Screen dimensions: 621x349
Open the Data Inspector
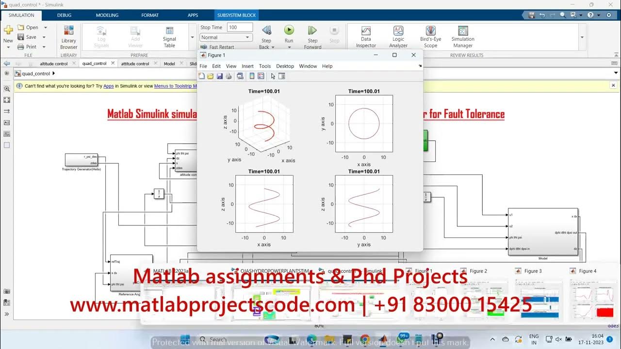(x=366, y=37)
